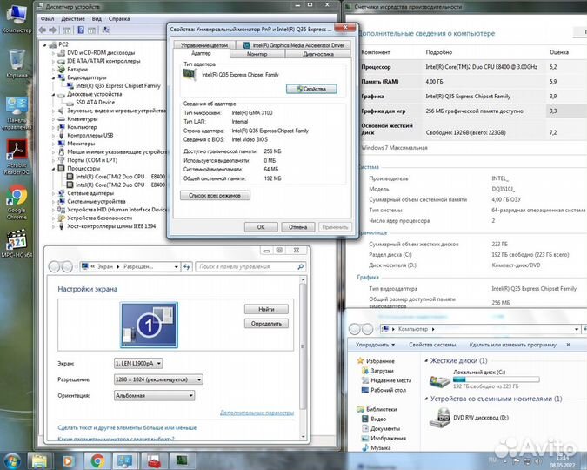587x470 pixels.
Task: Open address bar dropdown in screen settings
Action: click(x=176, y=267)
